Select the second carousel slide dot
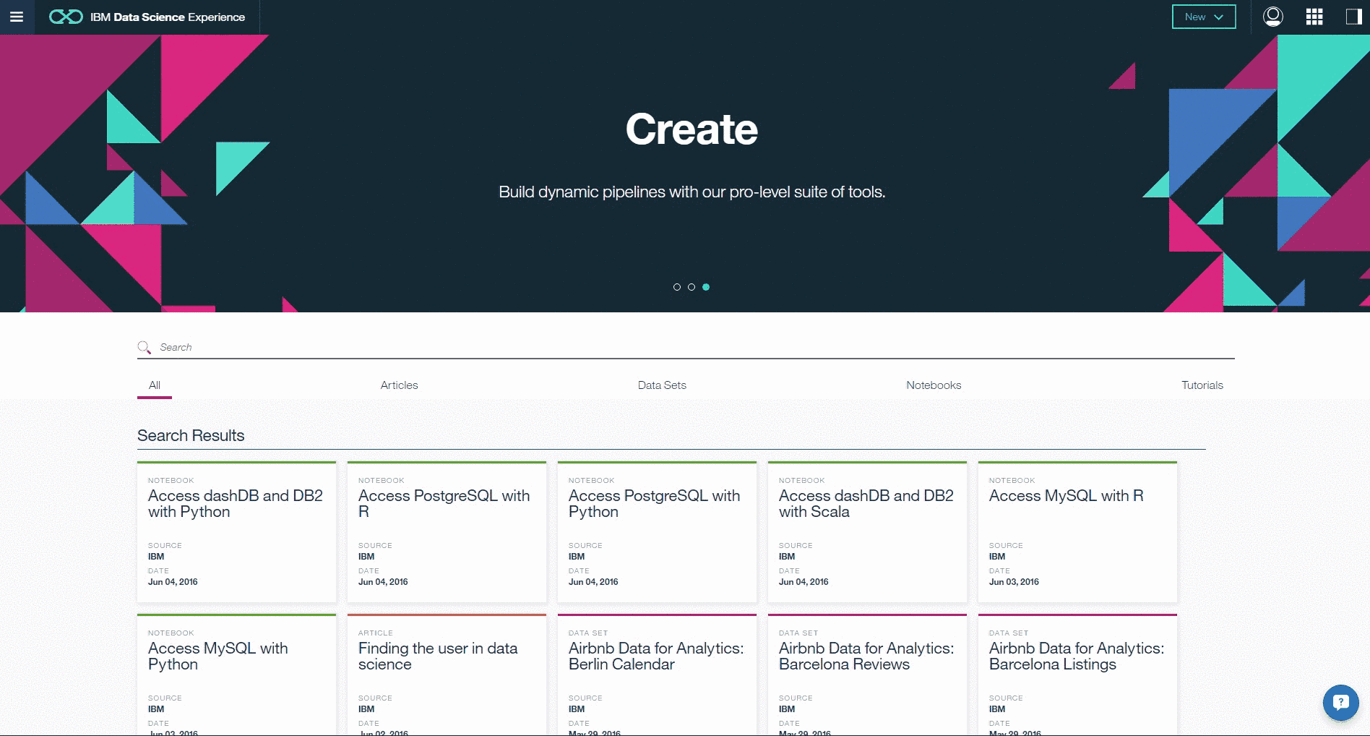The image size is (1370, 736). [692, 287]
